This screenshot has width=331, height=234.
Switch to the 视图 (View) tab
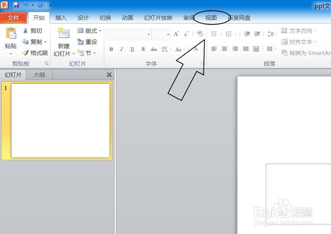tap(211, 18)
